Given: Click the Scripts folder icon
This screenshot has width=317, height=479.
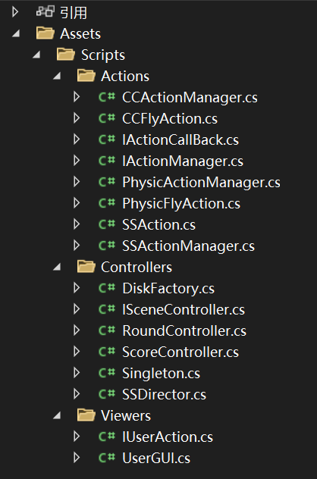Looking at the screenshot, I should tap(66, 55).
